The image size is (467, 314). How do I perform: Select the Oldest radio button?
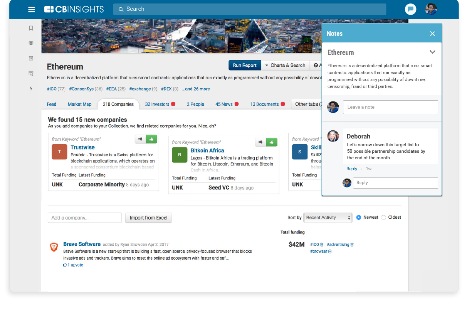[383, 218]
